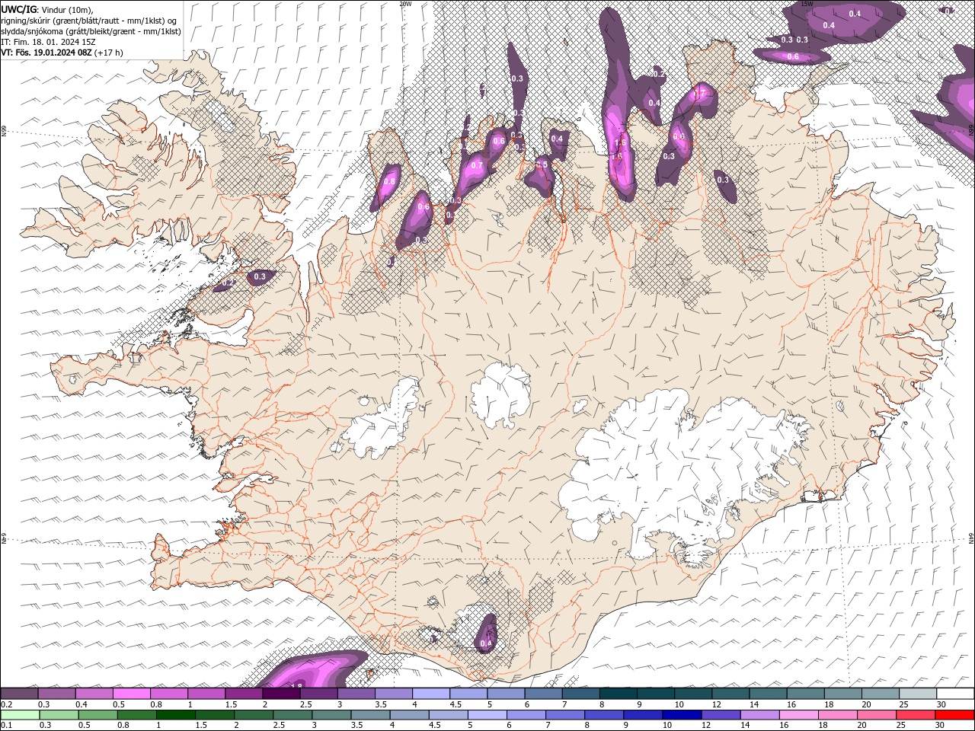Click the white 30 swatch in snow legend

click(955, 694)
